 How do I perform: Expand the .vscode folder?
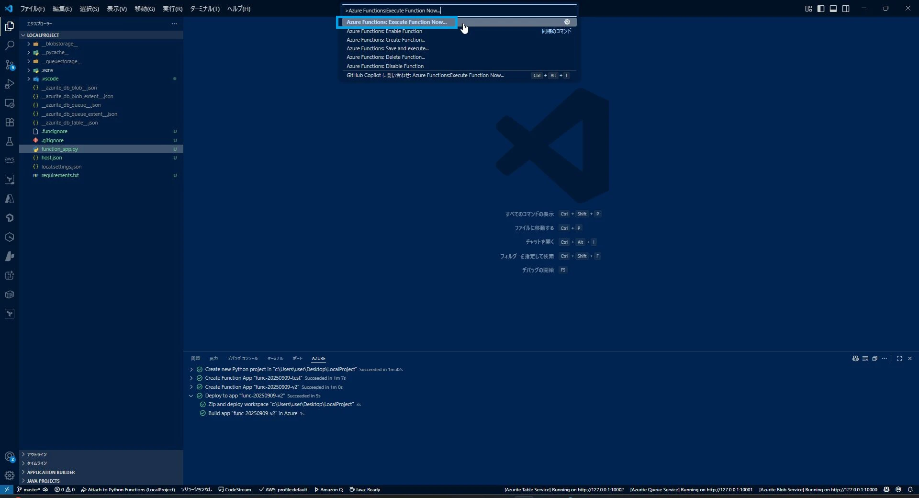pos(101,79)
